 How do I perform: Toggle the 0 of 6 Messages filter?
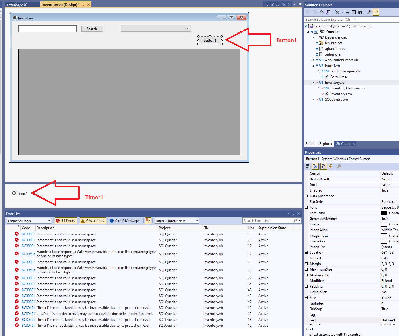(125, 221)
